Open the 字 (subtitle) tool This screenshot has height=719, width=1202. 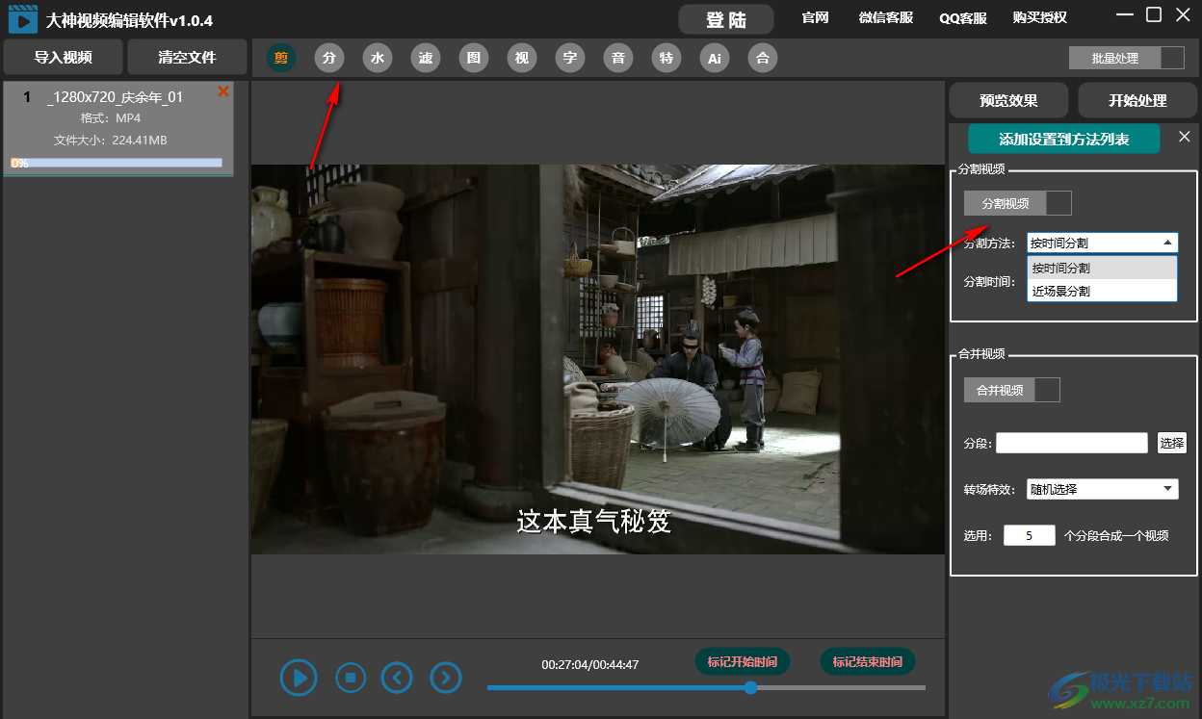point(570,58)
